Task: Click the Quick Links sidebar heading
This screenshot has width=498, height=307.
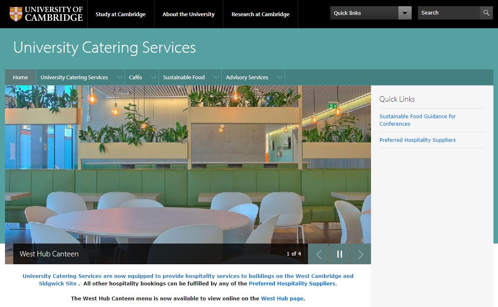Action: (397, 99)
